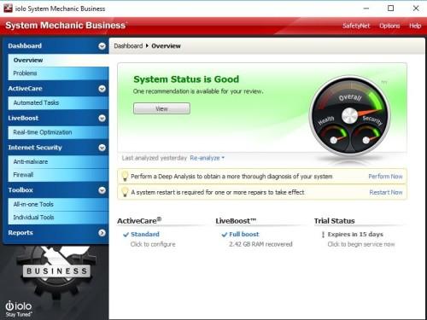427x320 pixels.
Task: Open the Options menu
Action: (389, 26)
